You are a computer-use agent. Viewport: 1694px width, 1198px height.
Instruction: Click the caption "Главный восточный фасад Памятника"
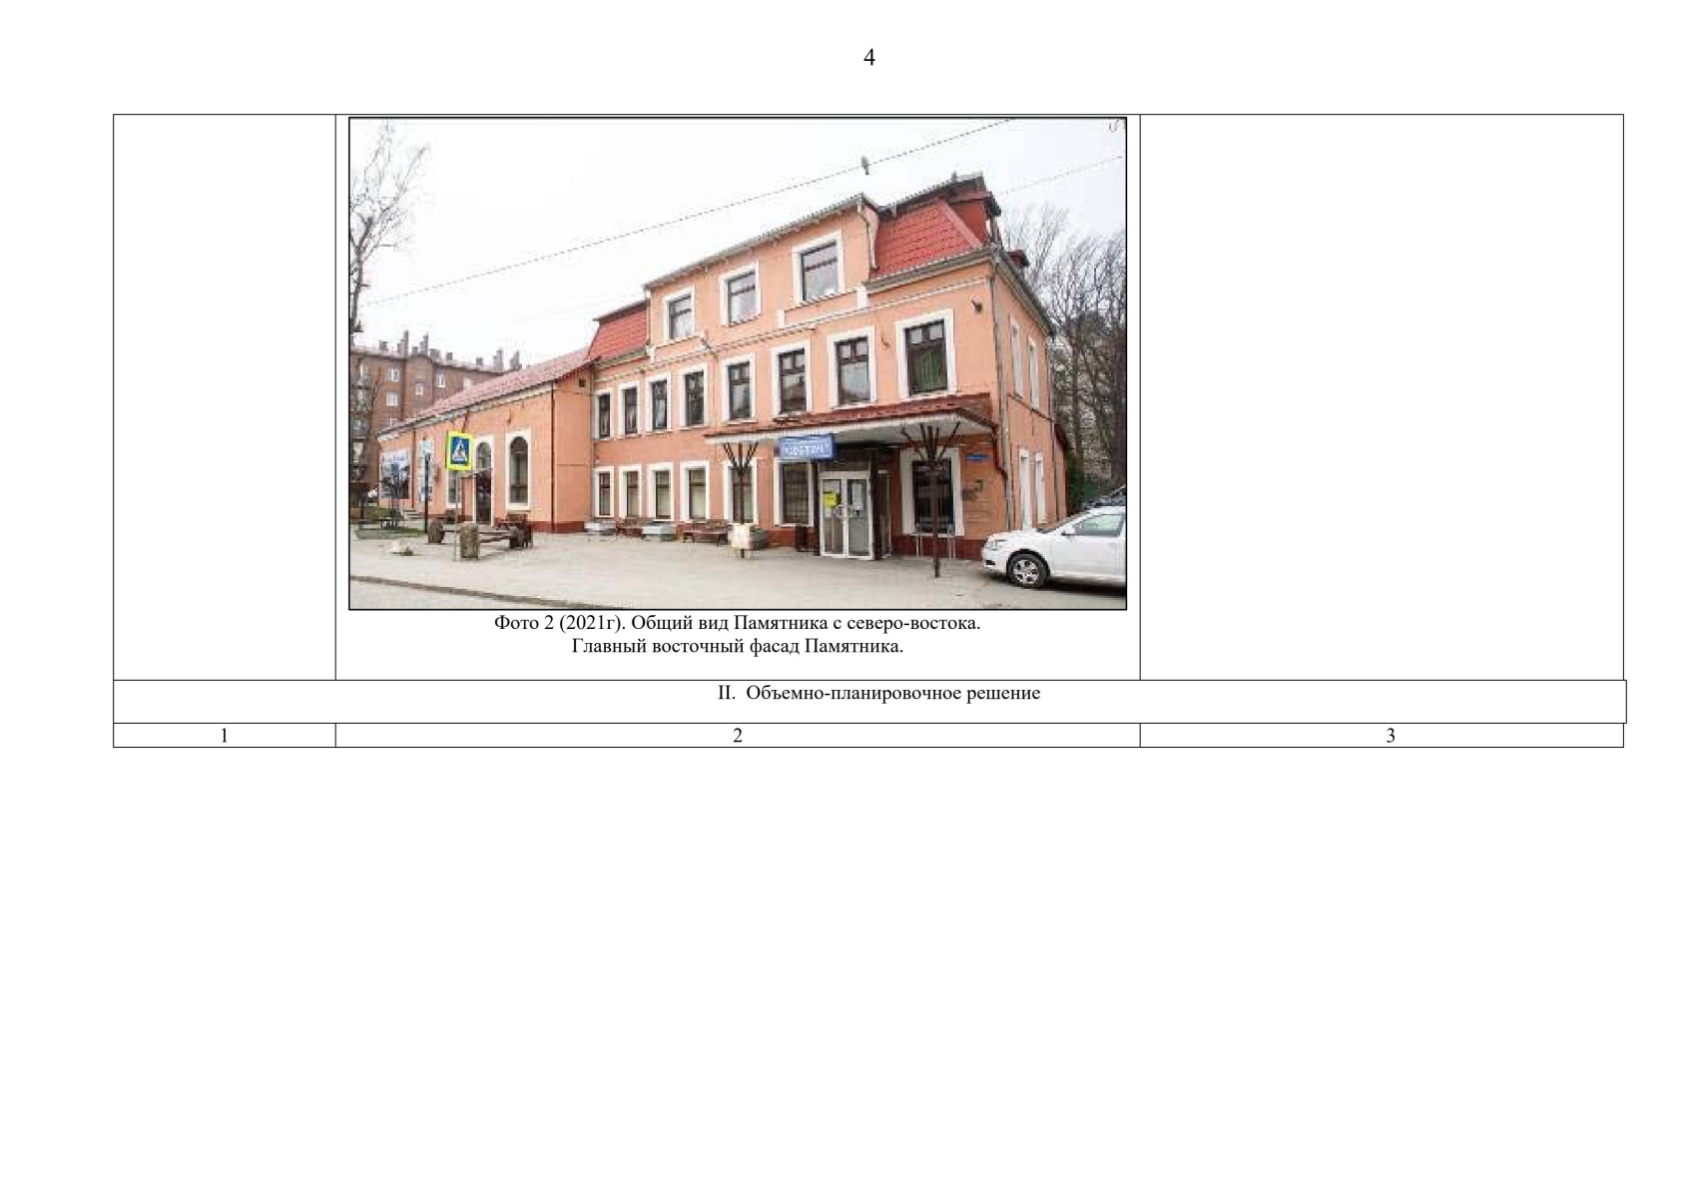tap(737, 646)
